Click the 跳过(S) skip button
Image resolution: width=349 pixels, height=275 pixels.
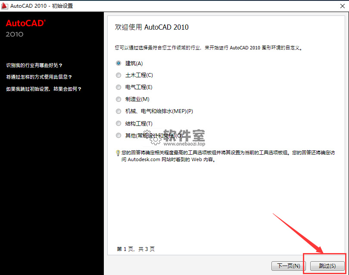327,266
